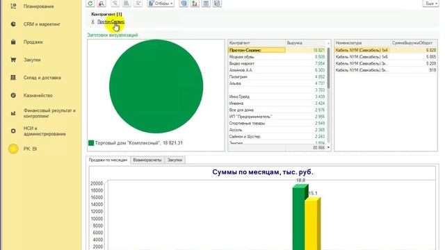Viewport: 445px width, 250px height.
Task: Select the ИнноТрейд row
Action: pyautogui.click(x=277, y=97)
